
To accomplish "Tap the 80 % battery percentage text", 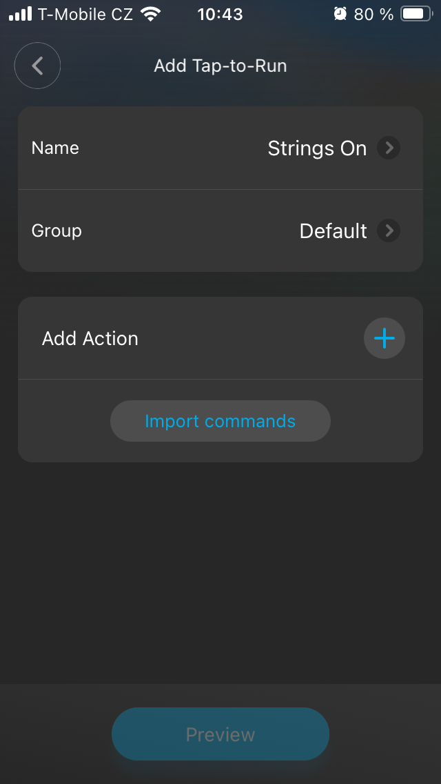I will point(373,14).
